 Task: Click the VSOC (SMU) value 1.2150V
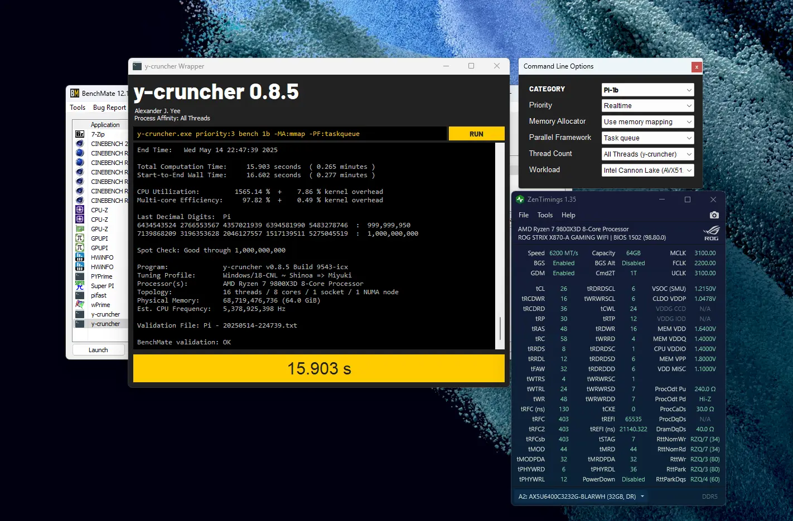pos(705,289)
